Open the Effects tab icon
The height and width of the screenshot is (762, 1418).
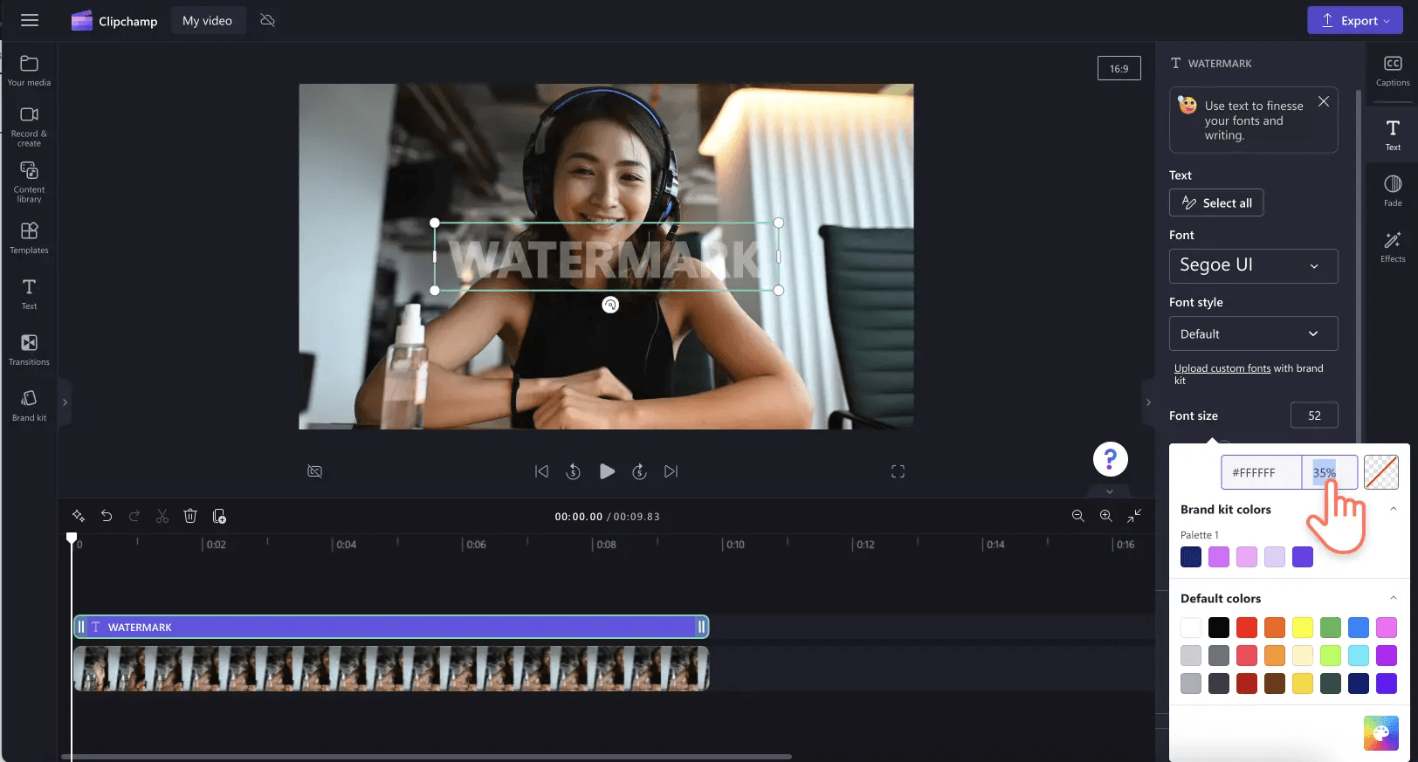click(x=1393, y=246)
